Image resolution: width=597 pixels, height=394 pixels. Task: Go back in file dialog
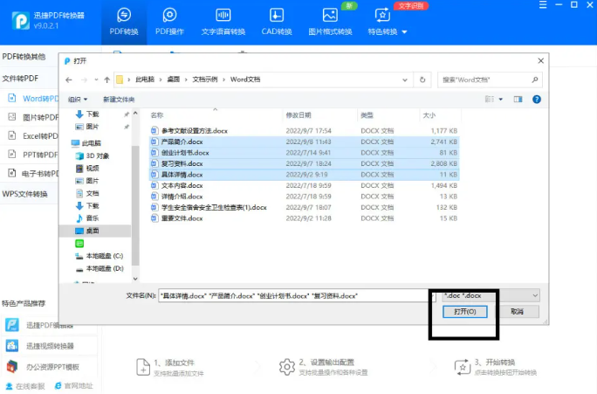click(69, 79)
